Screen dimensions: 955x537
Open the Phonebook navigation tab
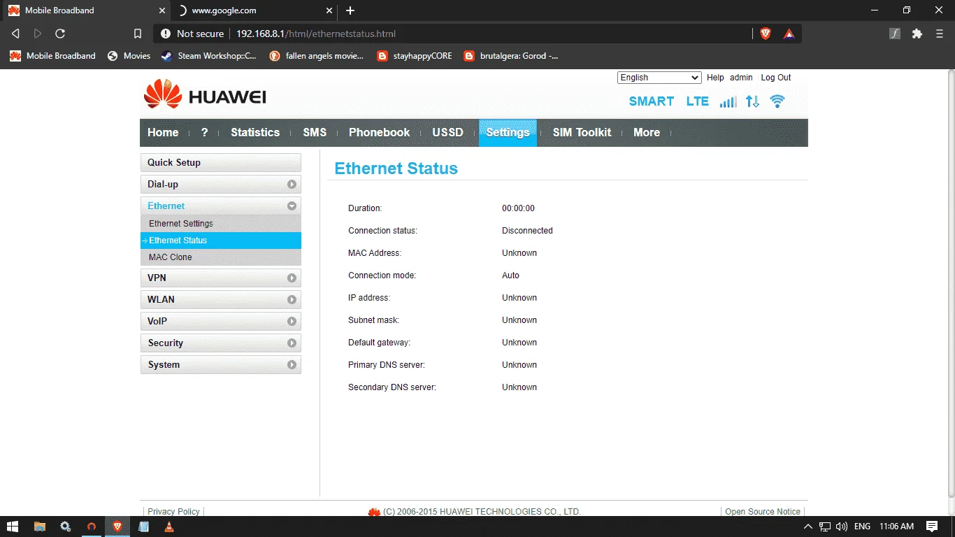coord(380,133)
